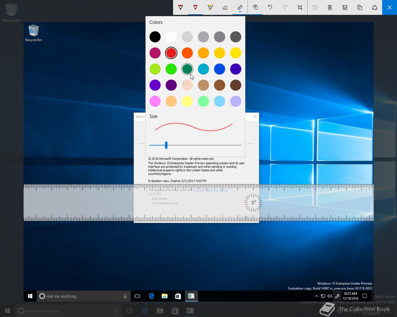Select the highlighter tool
Image resolution: width=397 pixels, height=317 pixels.
[x=210, y=7]
